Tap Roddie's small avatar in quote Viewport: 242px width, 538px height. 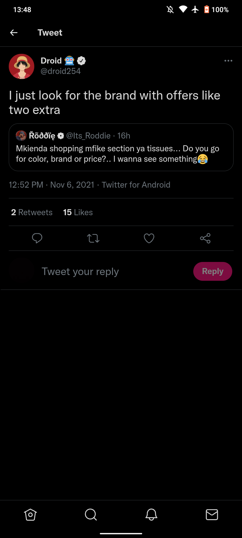21,136
